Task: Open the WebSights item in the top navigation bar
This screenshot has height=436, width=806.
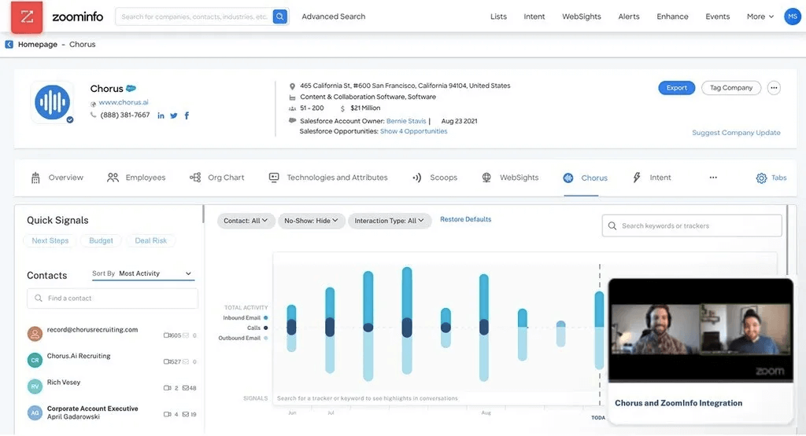Action: [x=582, y=16]
